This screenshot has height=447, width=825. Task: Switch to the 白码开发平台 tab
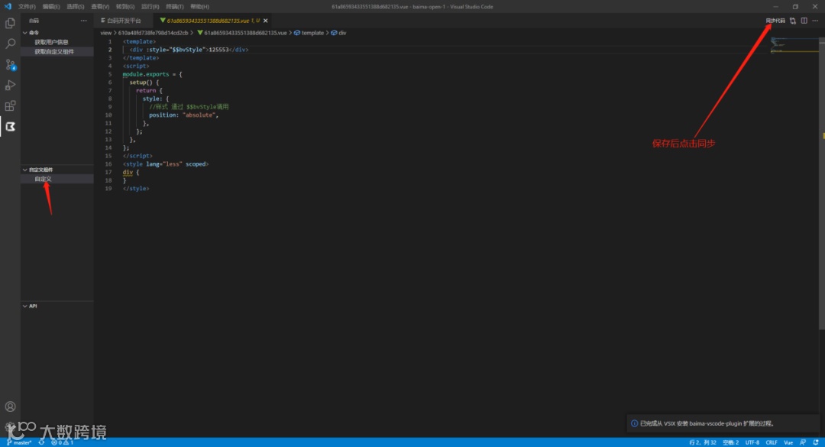click(x=125, y=21)
